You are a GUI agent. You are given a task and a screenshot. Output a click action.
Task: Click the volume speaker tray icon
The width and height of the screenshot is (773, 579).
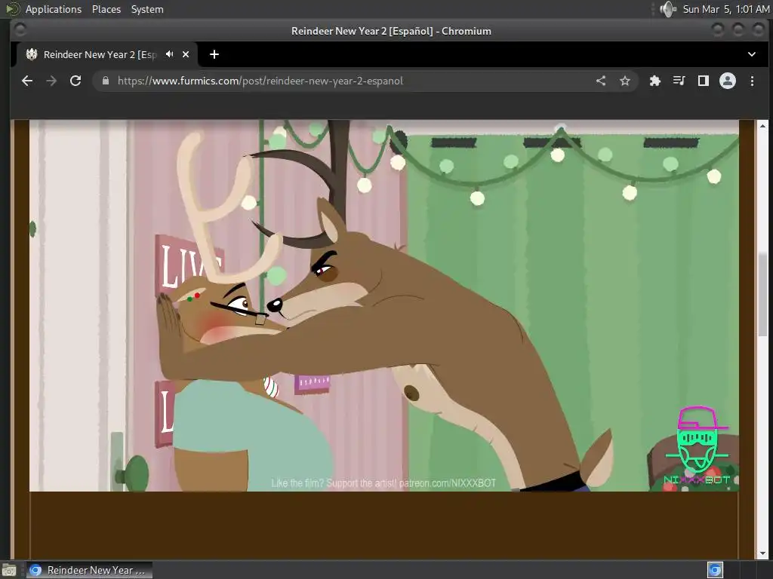(x=668, y=9)
